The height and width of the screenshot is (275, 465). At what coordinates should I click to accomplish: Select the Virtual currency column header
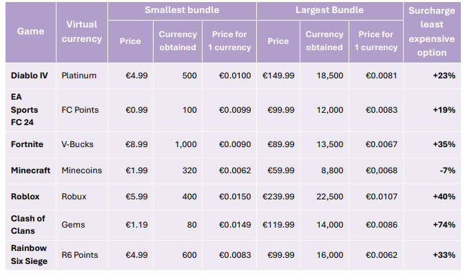pyautogui.click(x=83, y=32)
